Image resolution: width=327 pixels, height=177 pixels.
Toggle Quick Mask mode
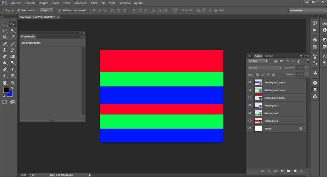tap(4, 102)
